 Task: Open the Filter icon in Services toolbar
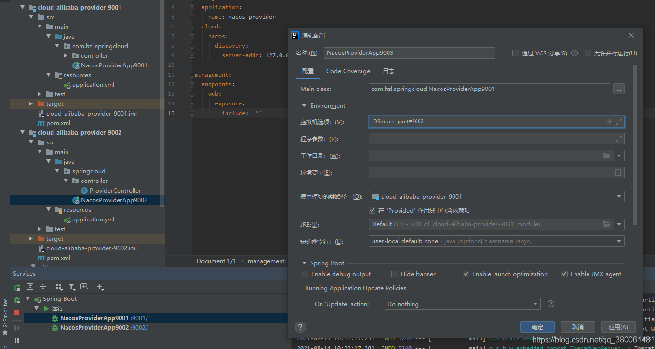click(71, 286)
